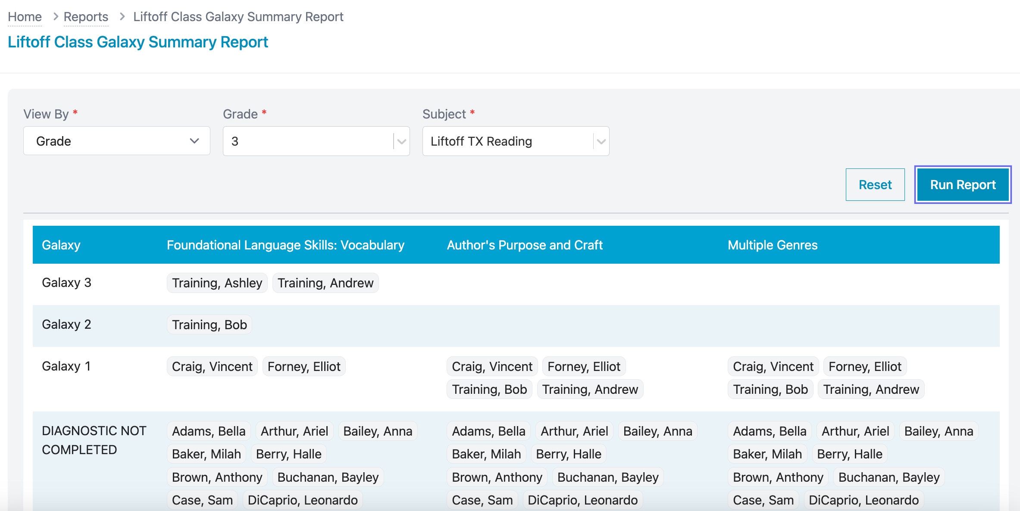This screenshot has width=1020, height=511.
Task: Click Foundational Language Skills: Vocabulary column header
Action: point(285,245)
